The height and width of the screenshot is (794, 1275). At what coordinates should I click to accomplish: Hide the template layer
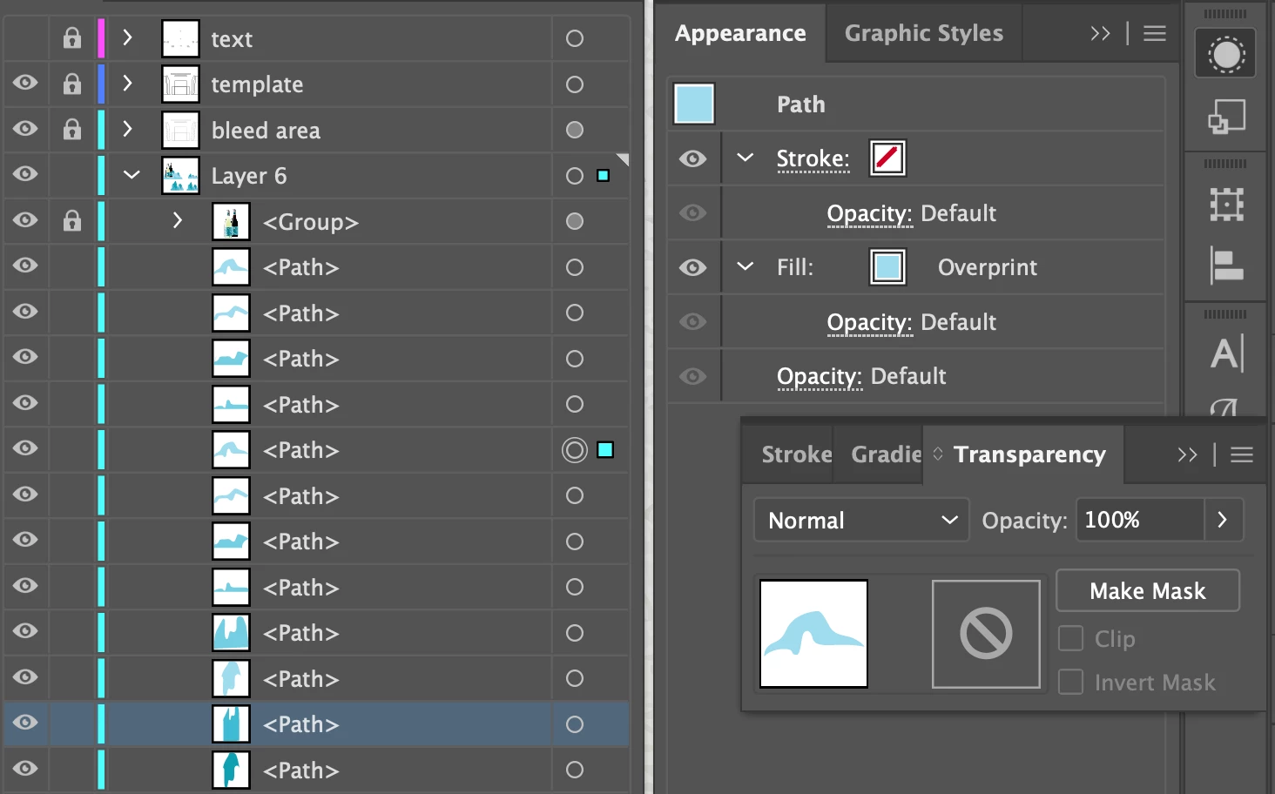coord(25,84)
